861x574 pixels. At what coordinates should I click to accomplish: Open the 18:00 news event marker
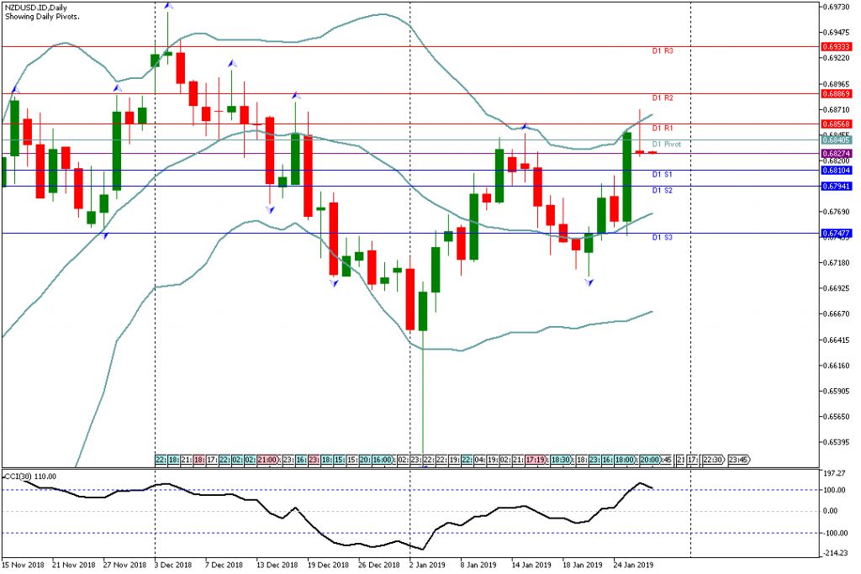tap(625, 460)
